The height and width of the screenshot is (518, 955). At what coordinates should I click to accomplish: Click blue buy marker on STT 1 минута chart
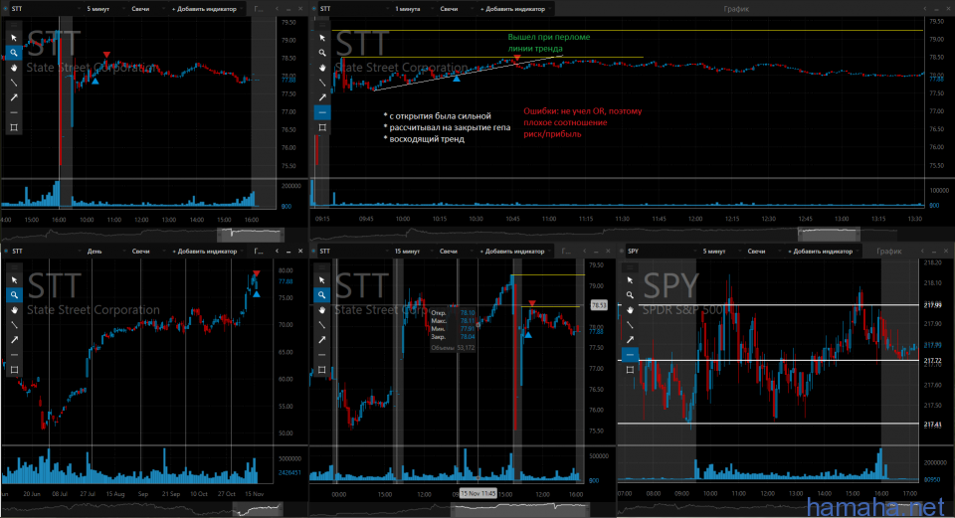pos(457,79)
